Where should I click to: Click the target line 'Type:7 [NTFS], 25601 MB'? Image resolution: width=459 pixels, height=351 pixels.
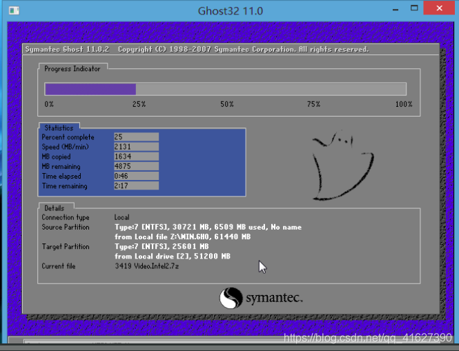tap(162, 247)
